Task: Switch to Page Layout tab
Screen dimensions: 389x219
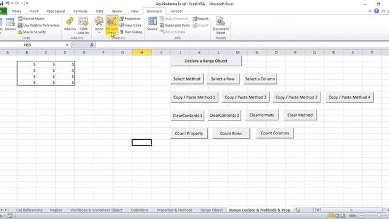Action: (56, 11)
